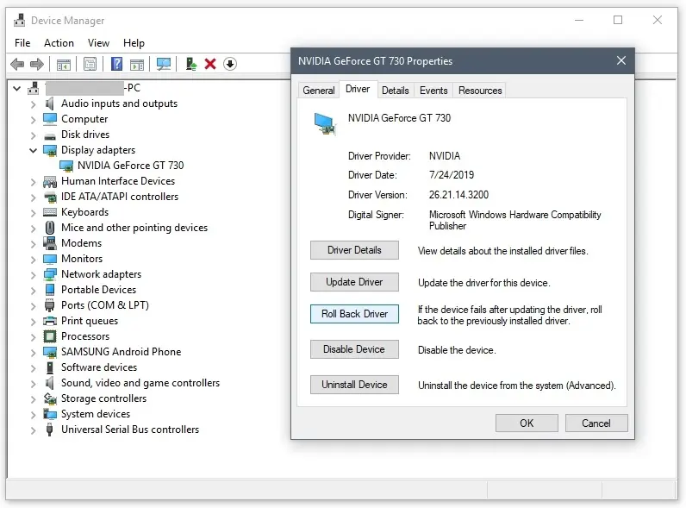Click the Back arrow toolbar icon
The width and height of the screenshot is (686, 508).
point(17,64)
